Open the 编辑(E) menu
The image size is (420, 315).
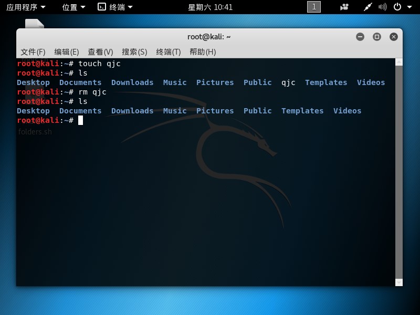(x=67, y=51)
